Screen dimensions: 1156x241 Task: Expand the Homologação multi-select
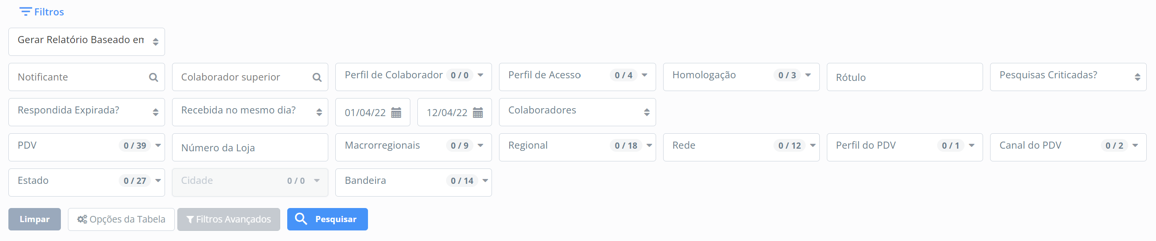click(x=808, y=75)
